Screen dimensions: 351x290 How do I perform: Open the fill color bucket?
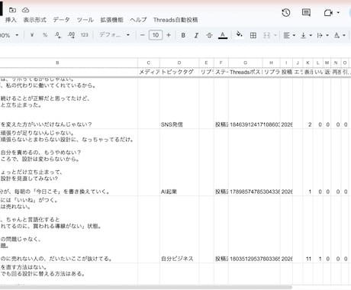[239, 34]
